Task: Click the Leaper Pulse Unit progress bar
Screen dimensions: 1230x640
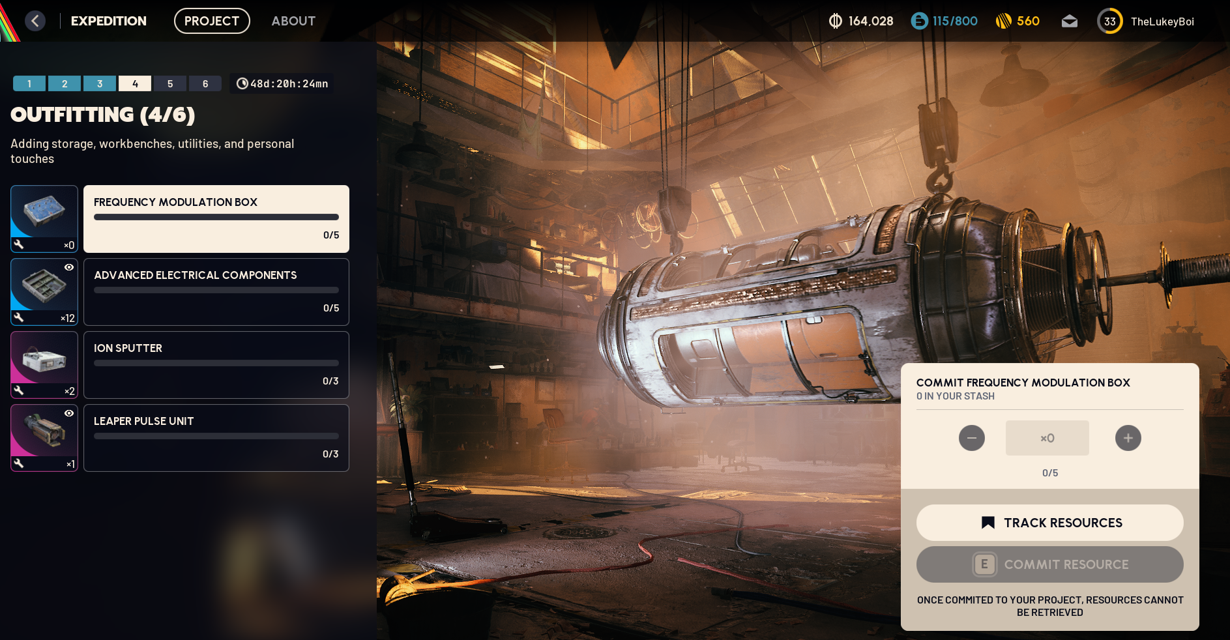Action: (x=216, y=436)
